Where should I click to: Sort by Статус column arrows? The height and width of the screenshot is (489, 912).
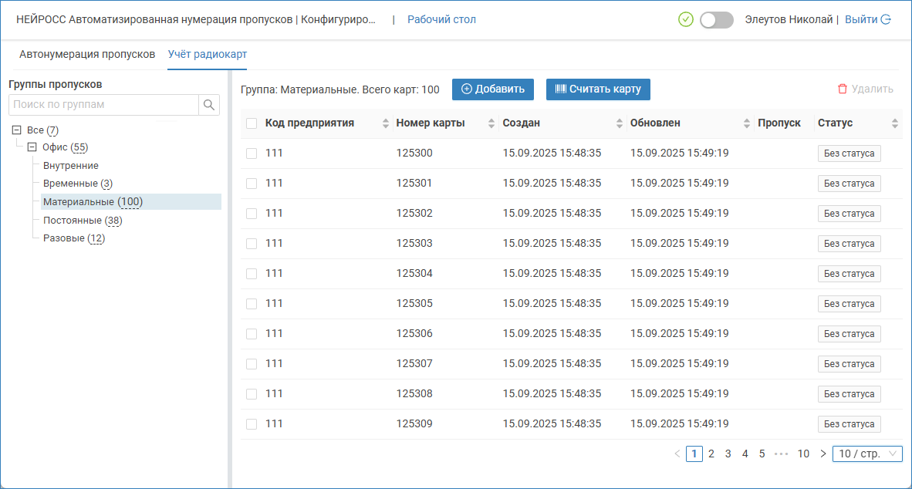895,123
